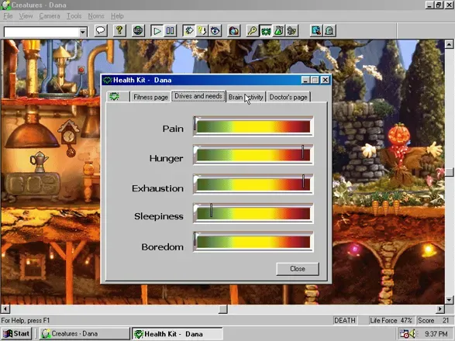Click the observation kit magnifier icon
455x341 pixels.
tap(316, 30)
